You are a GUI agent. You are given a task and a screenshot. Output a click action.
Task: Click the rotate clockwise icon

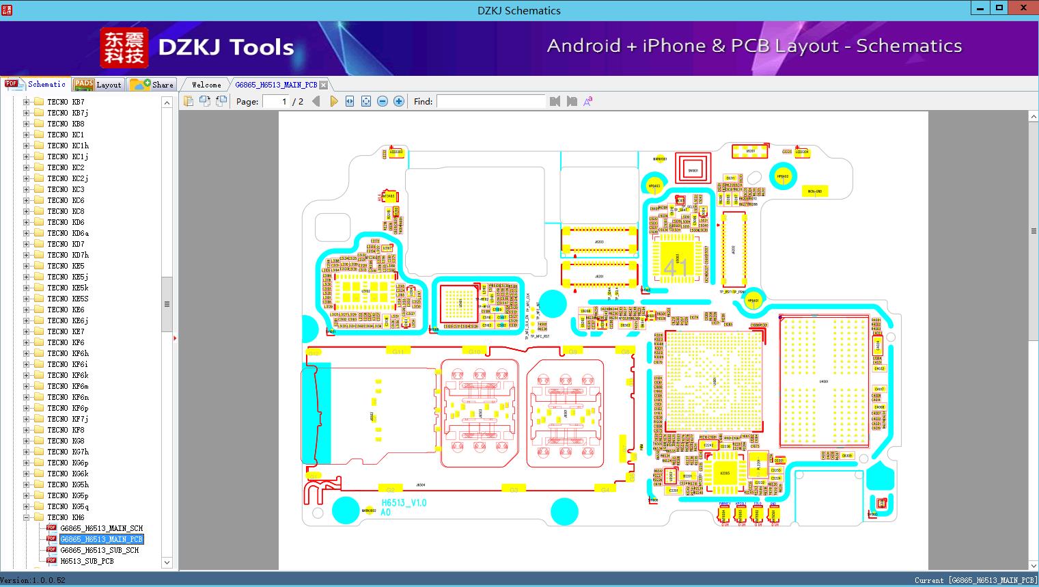221,101
